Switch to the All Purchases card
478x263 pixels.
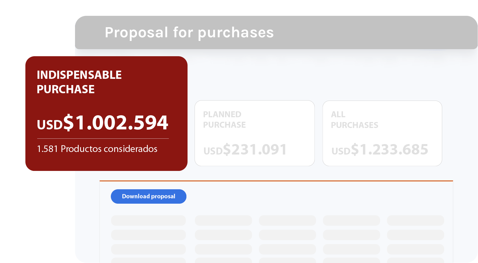(x=382, y=133)
